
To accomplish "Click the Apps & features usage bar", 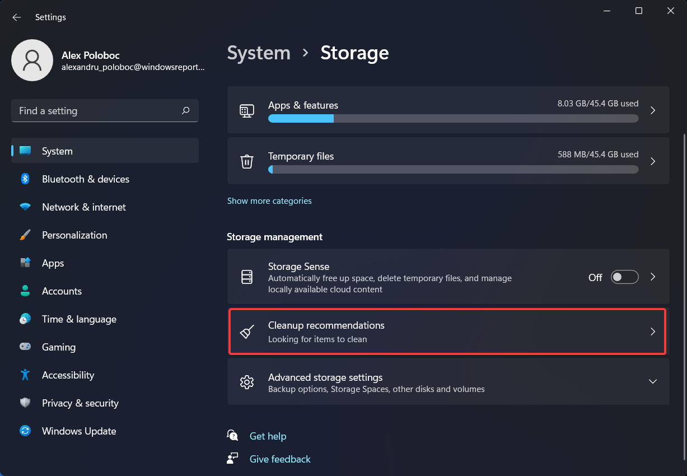I will [453, 119].
